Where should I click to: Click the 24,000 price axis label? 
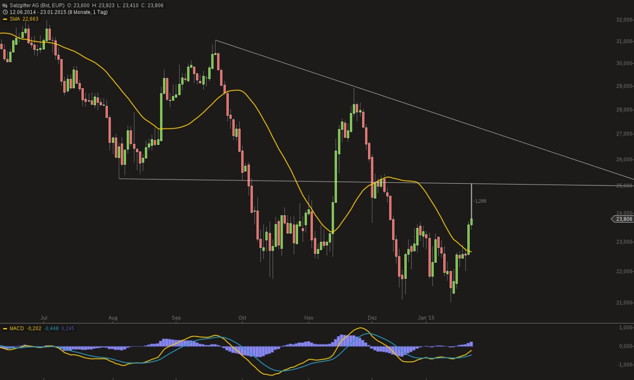point(624,213)
